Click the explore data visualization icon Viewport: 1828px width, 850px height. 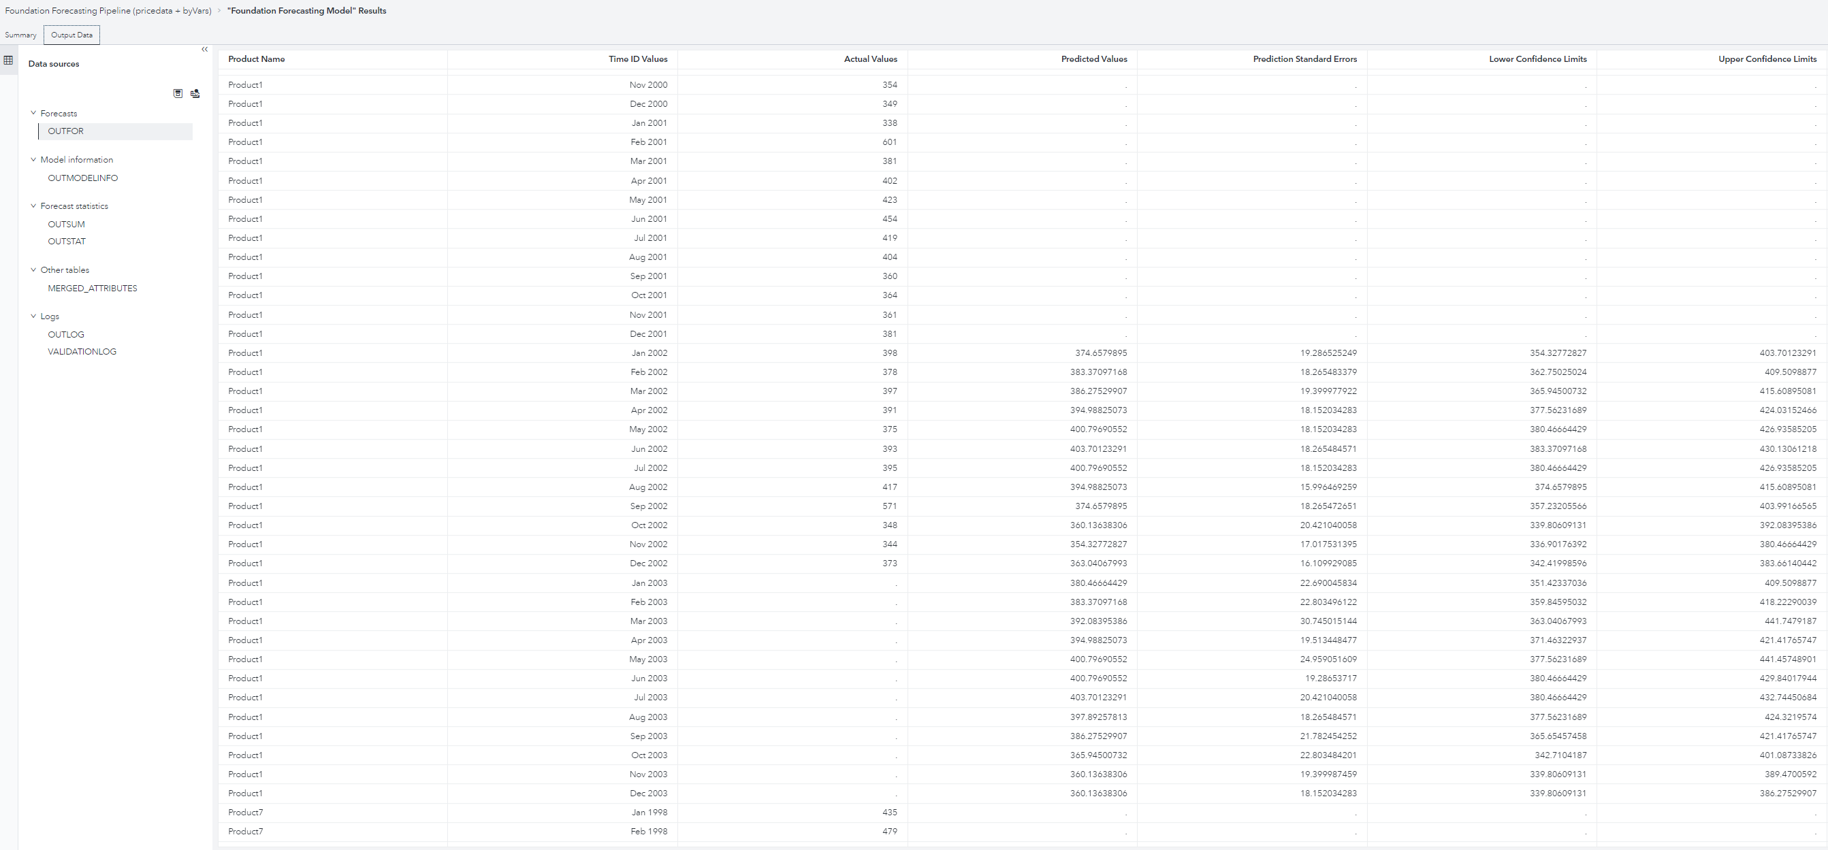click(195, 93)
